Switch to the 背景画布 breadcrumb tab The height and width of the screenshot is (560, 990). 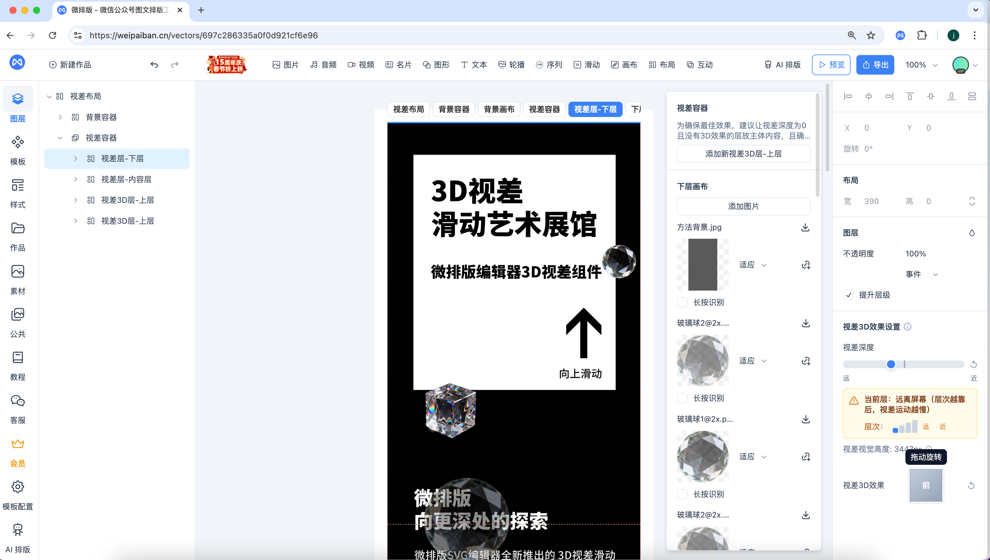click(x=499, y=109)
